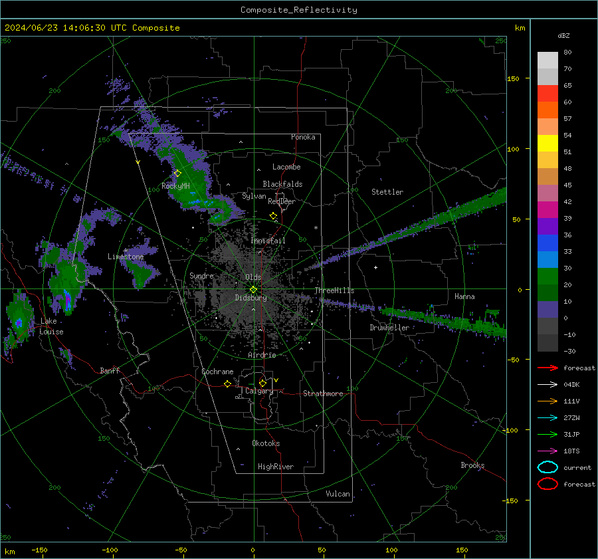598x559 pixels.
Task: Click the yellow 54-51 dBZ swatch
Action: [548, 144]
